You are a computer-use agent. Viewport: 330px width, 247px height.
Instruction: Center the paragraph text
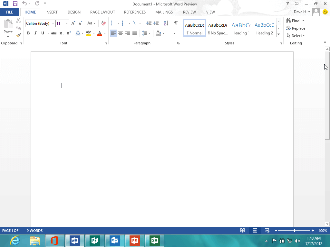(121, 33)
